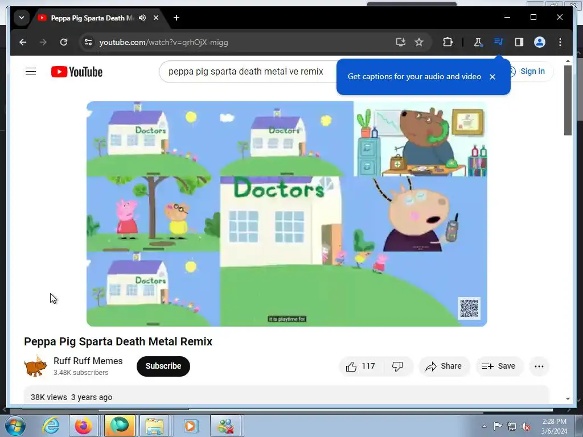Switch to the active browser taskbar button
Image resolution: width=583 pixels, height=437 pixels.
120,426
